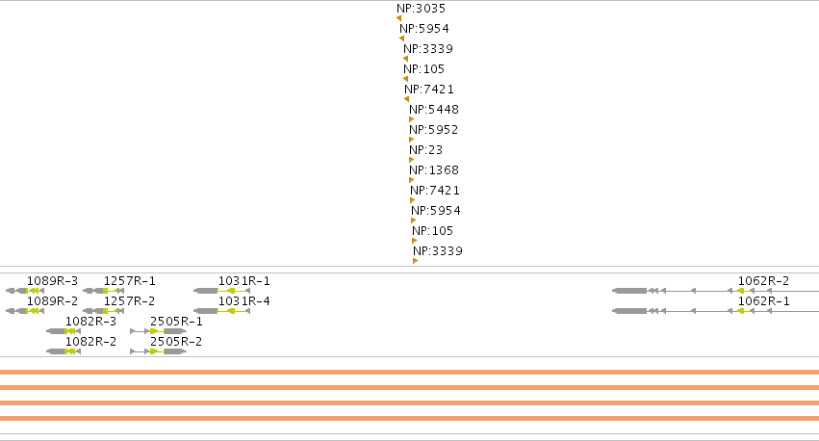The width and height of the screenshot is (819, 441).
Task: Select the 1031R-1 gene model glyph
Action: click(x=222, y=291)
